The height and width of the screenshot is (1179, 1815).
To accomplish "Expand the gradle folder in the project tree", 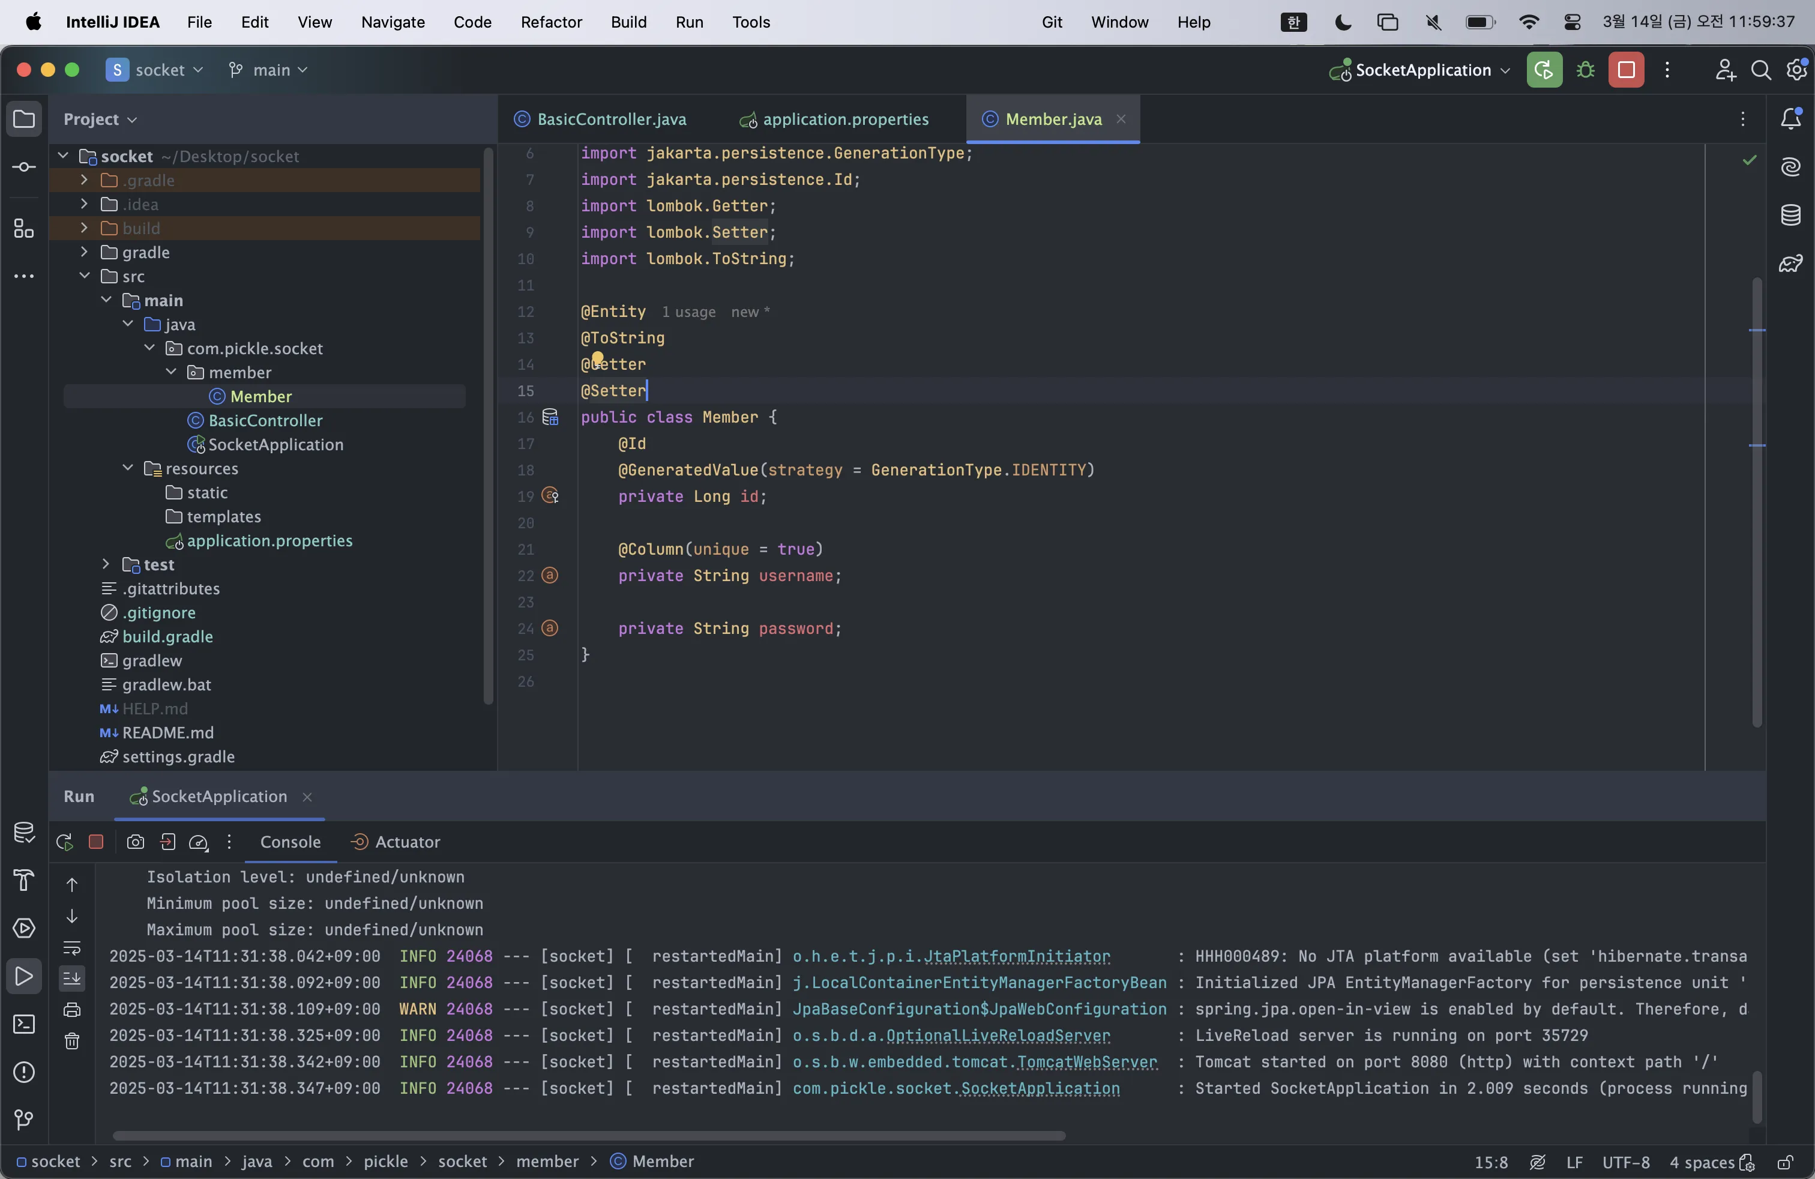I will (x=84, y=252).
